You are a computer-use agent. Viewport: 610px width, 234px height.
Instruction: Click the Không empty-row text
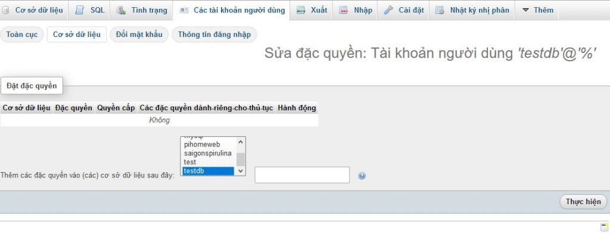coord(160,120)
